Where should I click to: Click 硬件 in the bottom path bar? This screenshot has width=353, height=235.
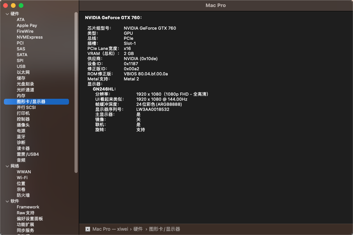tap(138, 229)
